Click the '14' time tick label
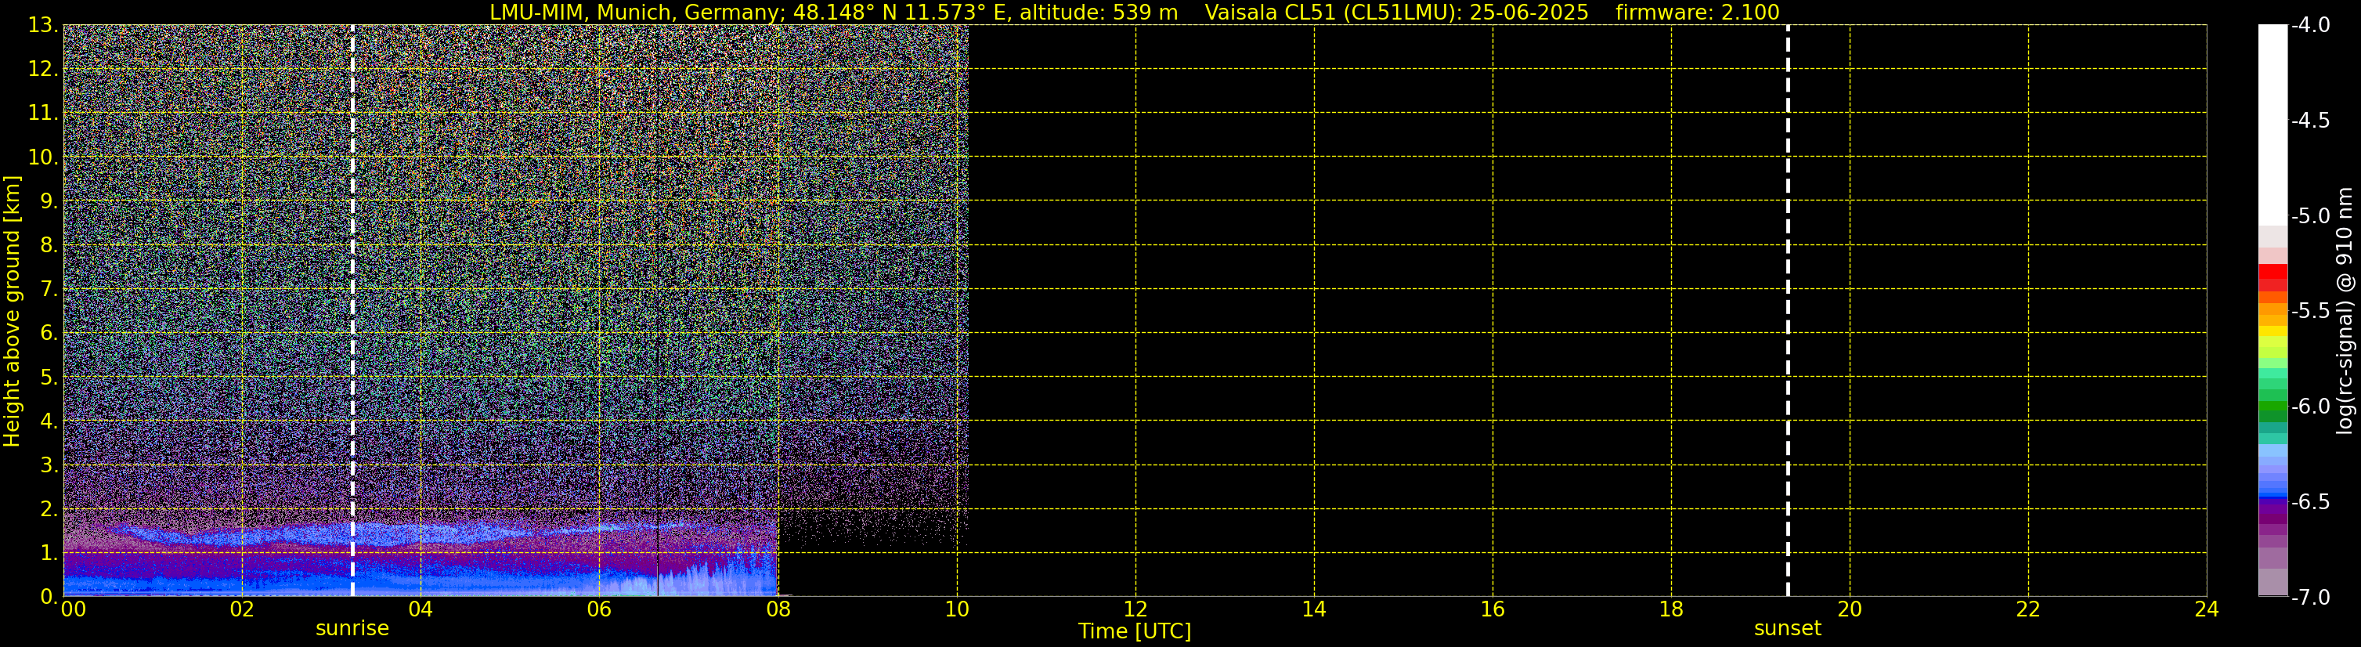This screenshot has width=2361, height=647. pos(1314,609)
